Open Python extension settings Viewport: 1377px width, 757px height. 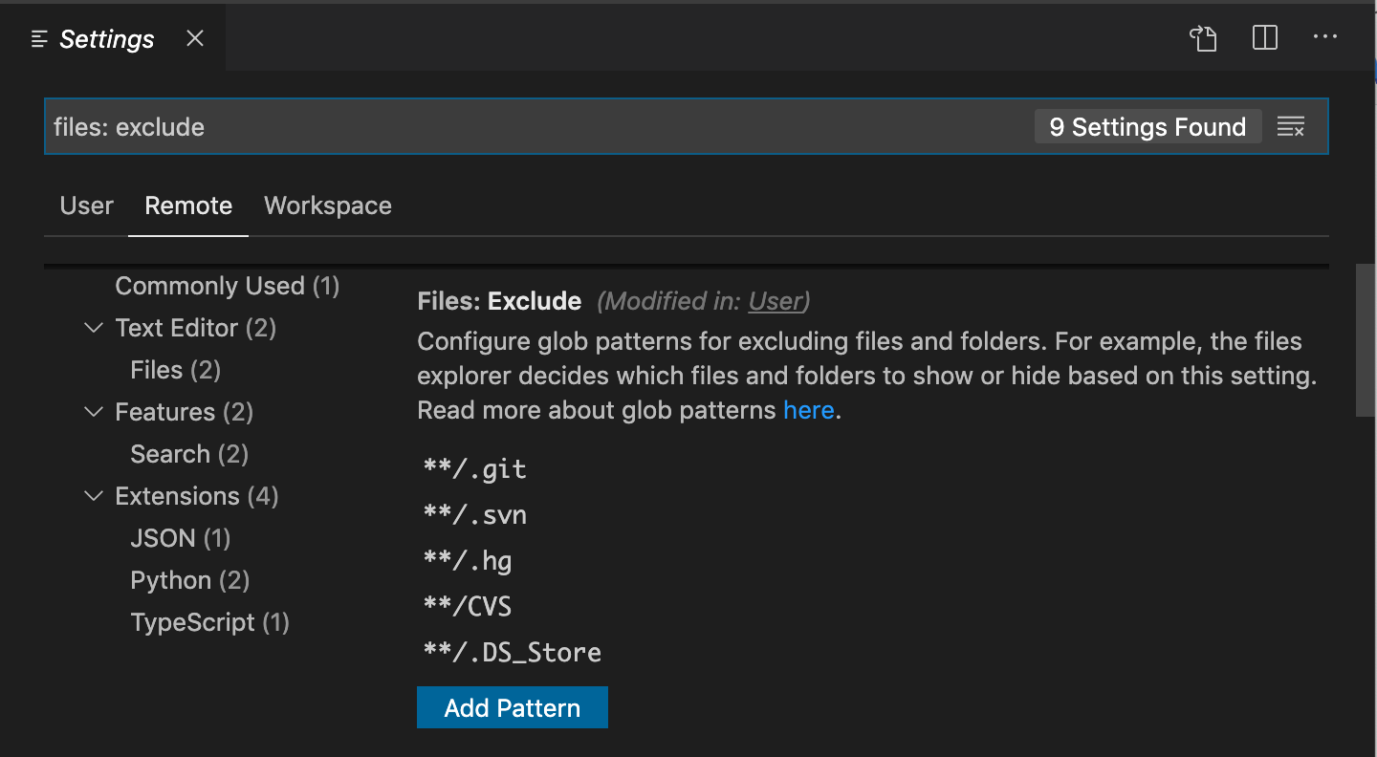pos(189,580)
